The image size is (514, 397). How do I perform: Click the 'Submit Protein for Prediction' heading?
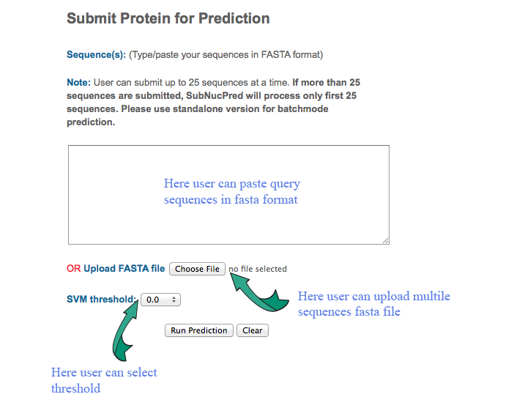tap(168, 18)
